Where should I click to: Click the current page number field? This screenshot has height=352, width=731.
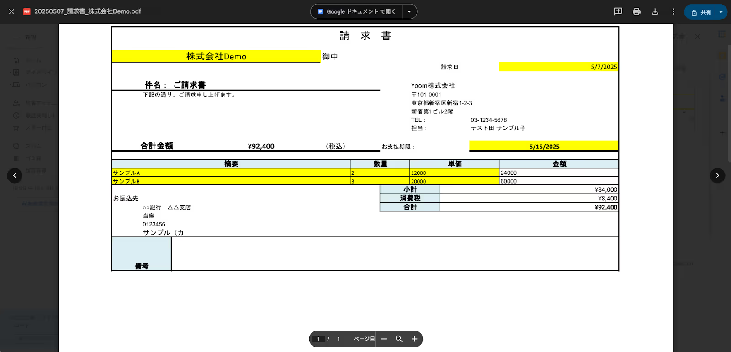pos(318,339)
